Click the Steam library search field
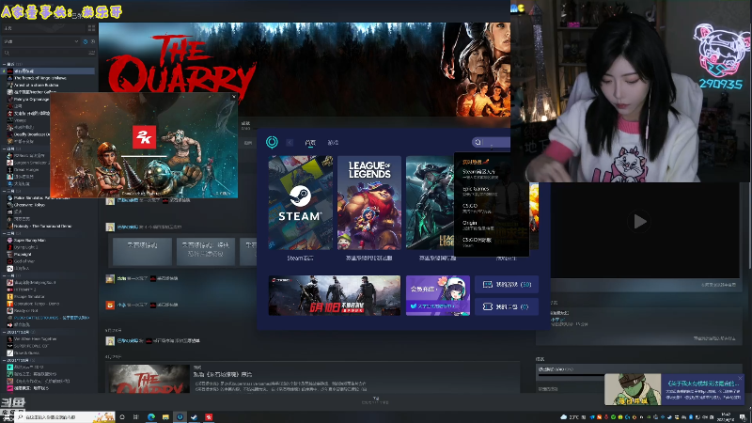The height and width of the screenshot is (423, 752). coord(45,53)
